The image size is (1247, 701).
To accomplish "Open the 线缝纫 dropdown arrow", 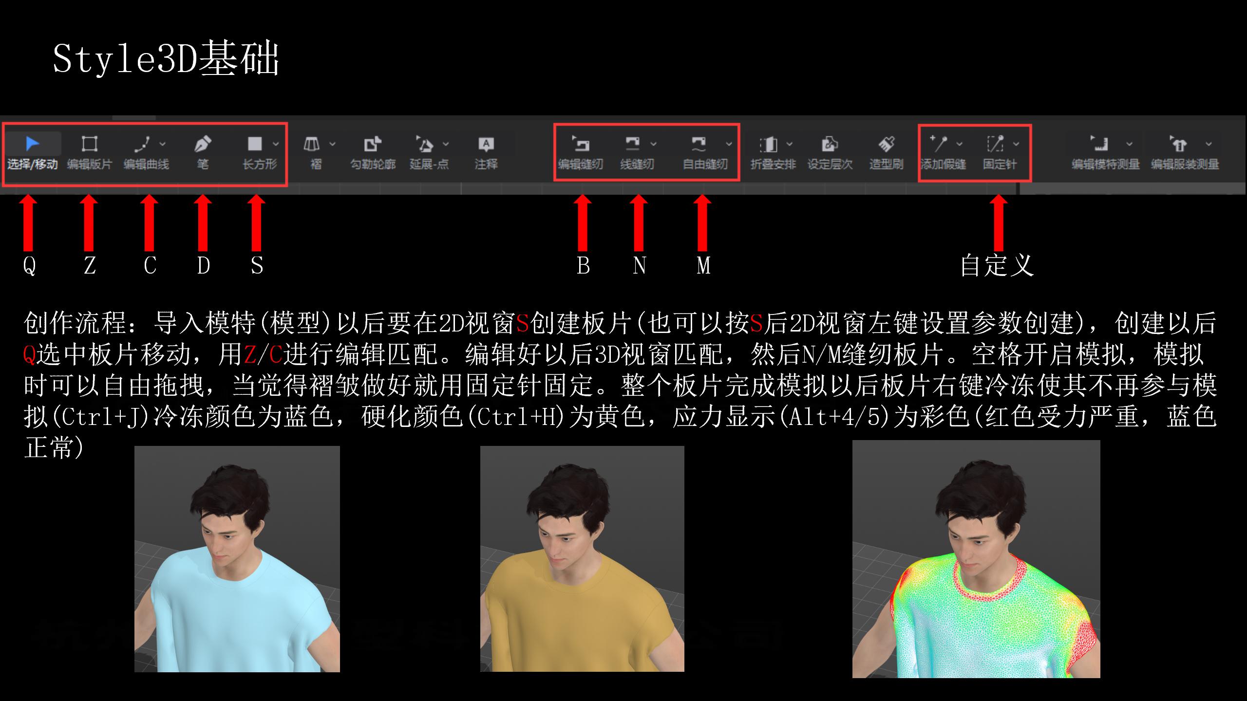I will pyautogui.click(x=653, y=144).
